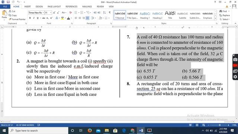Insert a bulleted list
This screenshot has width=238, height=134.
76,13
